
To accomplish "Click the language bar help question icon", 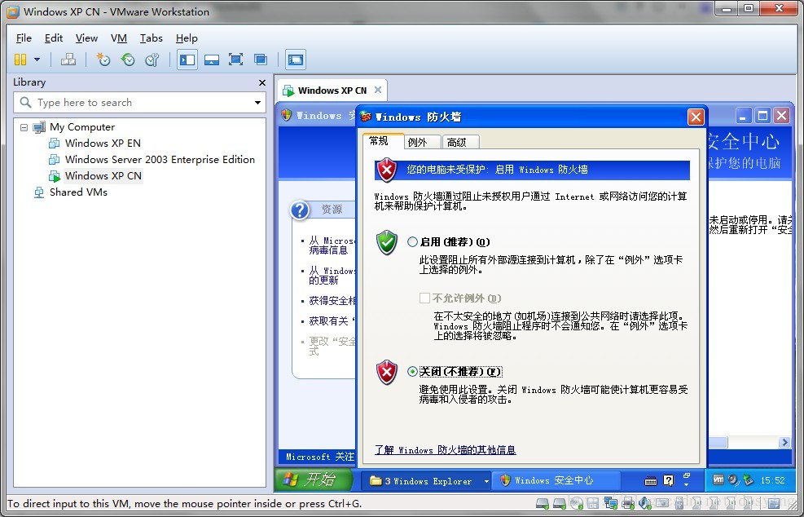I will 668,480.
